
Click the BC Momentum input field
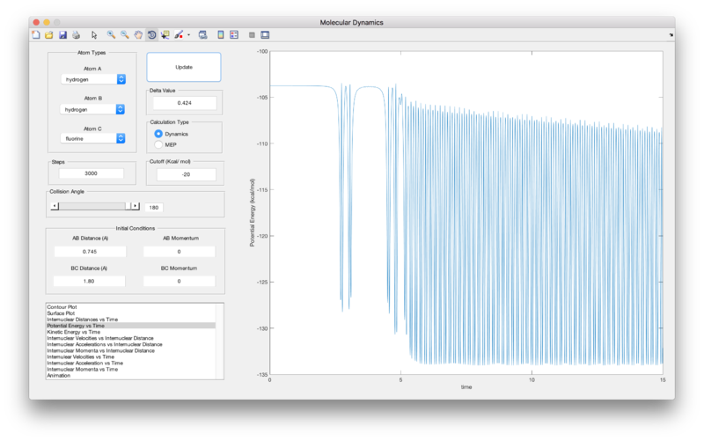point(180,281)
